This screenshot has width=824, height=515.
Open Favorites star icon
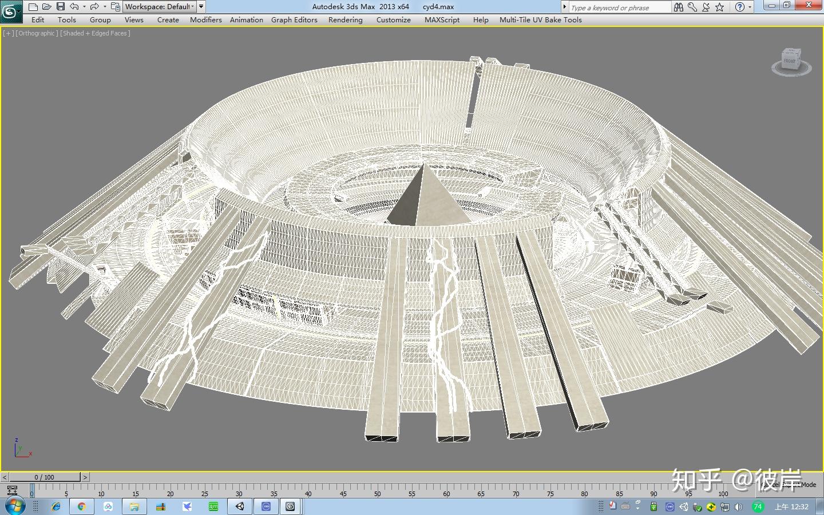pos(720,7)
